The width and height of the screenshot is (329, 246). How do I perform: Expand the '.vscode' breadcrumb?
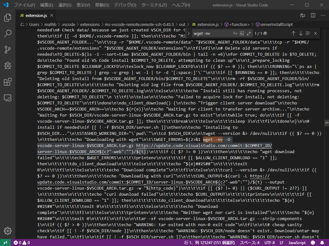coord(68,24)
